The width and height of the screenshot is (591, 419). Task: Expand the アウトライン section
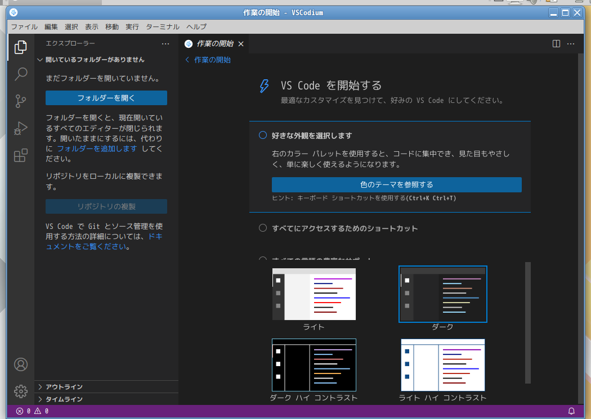pos(64,387)
